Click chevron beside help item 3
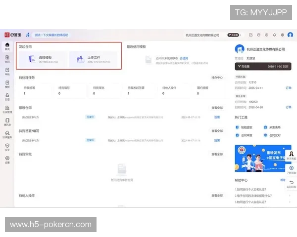This screenshot has width=297, height=237. tap(290, 202)
